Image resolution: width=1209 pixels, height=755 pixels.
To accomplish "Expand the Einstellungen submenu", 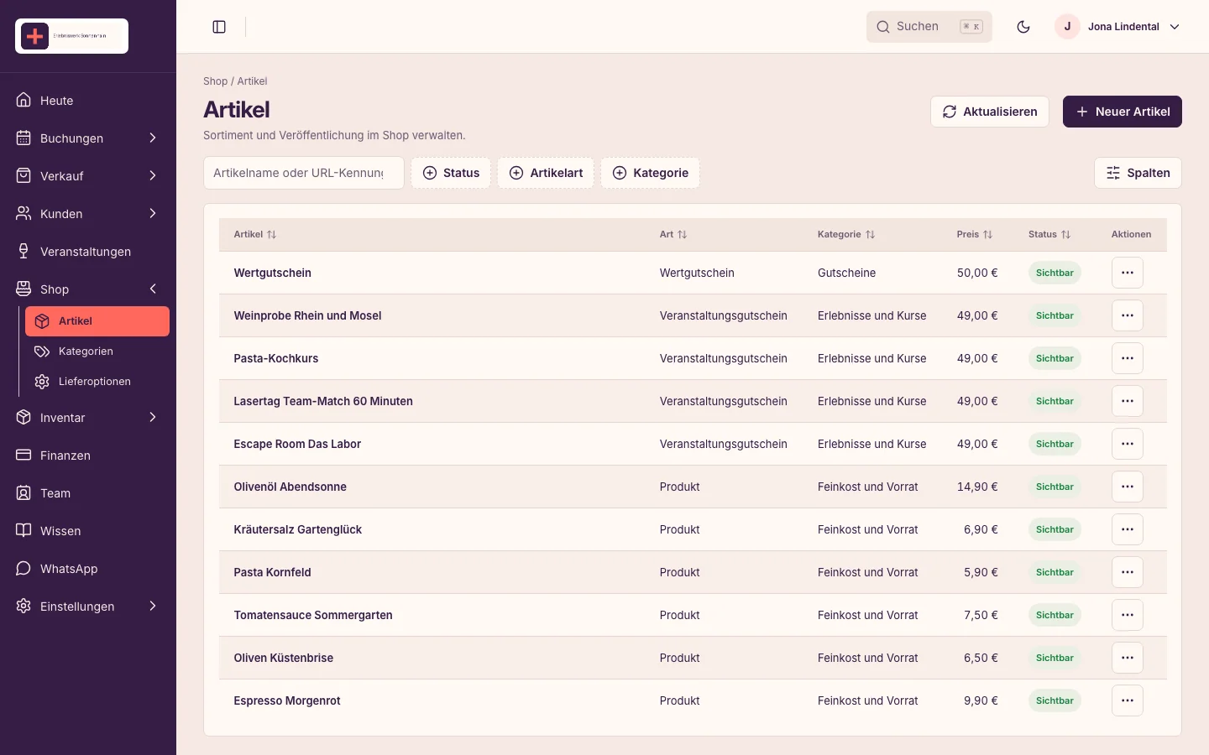I will (x=88, y=607).
